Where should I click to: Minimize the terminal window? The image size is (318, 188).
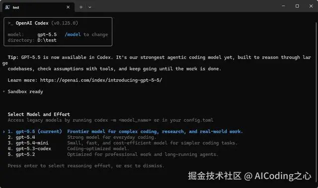284,6
